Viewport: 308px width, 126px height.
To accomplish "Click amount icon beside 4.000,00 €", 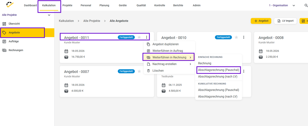I will pyautogui.click(x=66, y=91).
